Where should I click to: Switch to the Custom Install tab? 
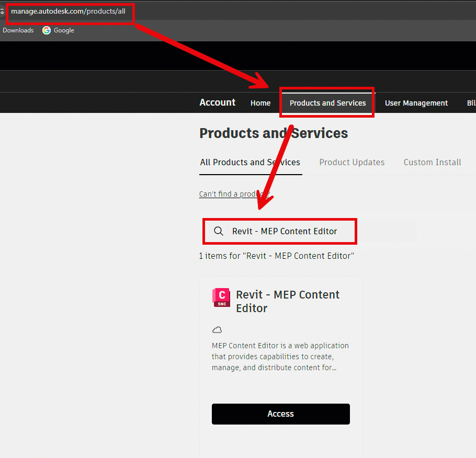[432, 162]
